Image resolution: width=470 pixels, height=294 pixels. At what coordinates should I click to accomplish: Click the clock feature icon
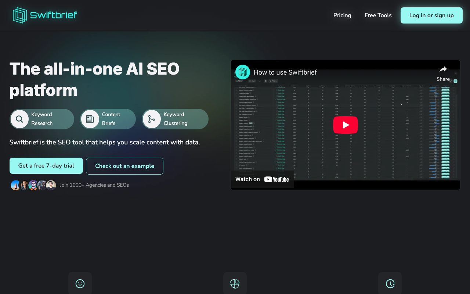[390, 283]
